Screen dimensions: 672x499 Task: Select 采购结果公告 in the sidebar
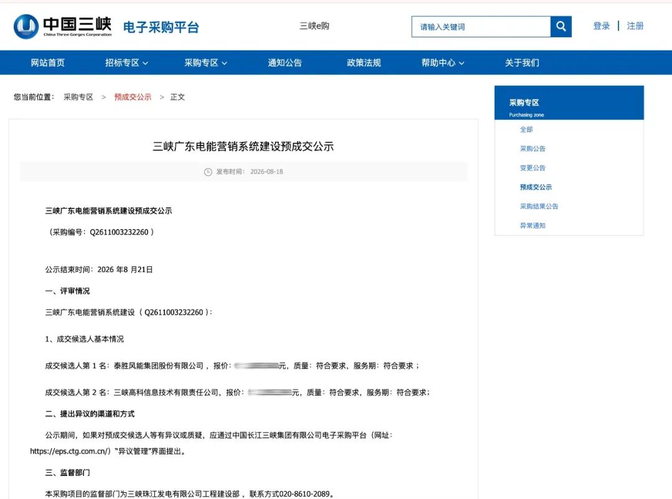coord(539,207)
